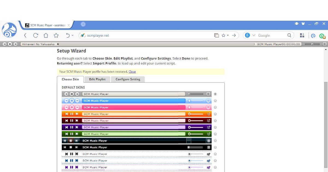This screenshot has height=172, width=328.
Task: Go back with the browser back arrow
Action: coord(25,35)
